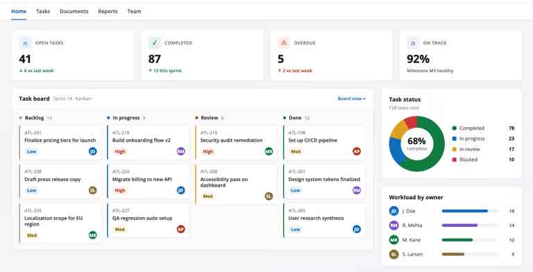Click the In progress blue legend swatch
Screen dimensions: 533x272
tap(454, 139)
